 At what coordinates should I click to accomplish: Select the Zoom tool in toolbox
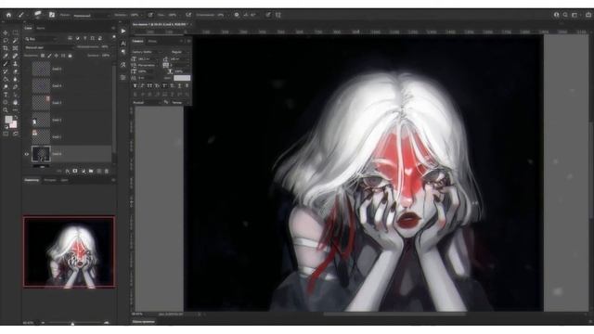[6, 110]
